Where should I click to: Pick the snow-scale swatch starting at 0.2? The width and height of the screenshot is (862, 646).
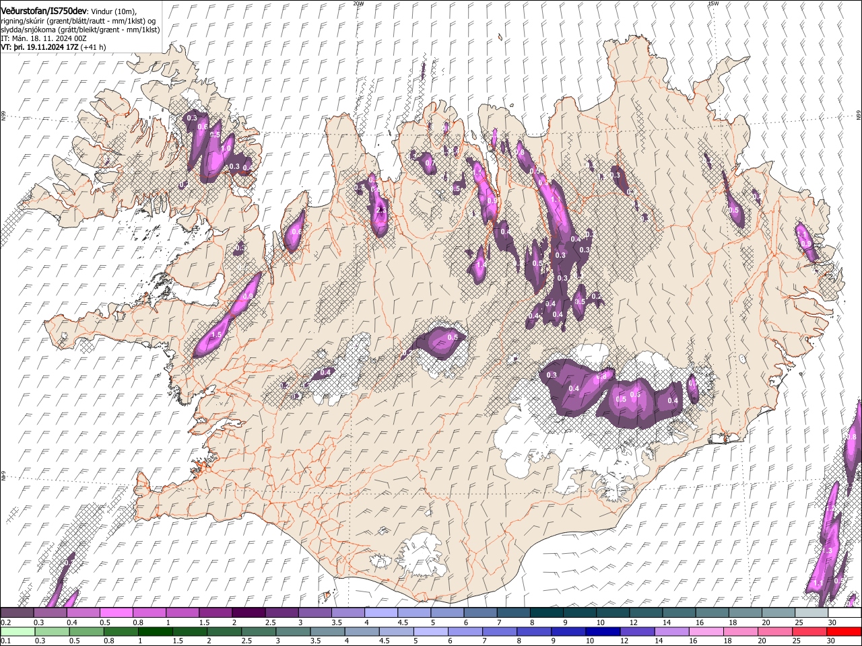coord(17,613)
